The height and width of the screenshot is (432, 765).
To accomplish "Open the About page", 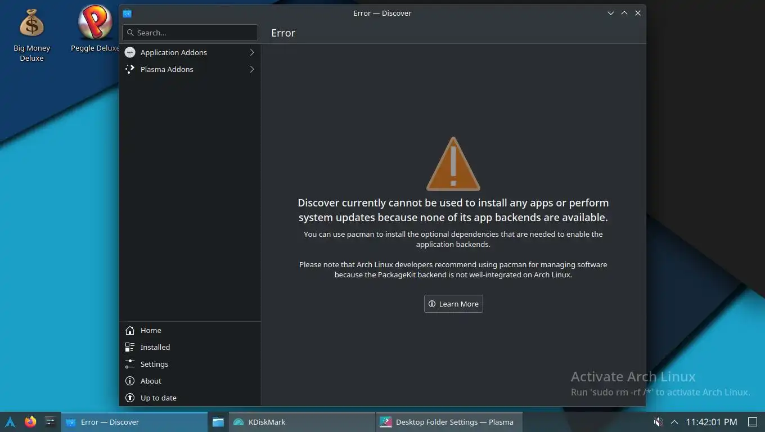I will point(190,381).
